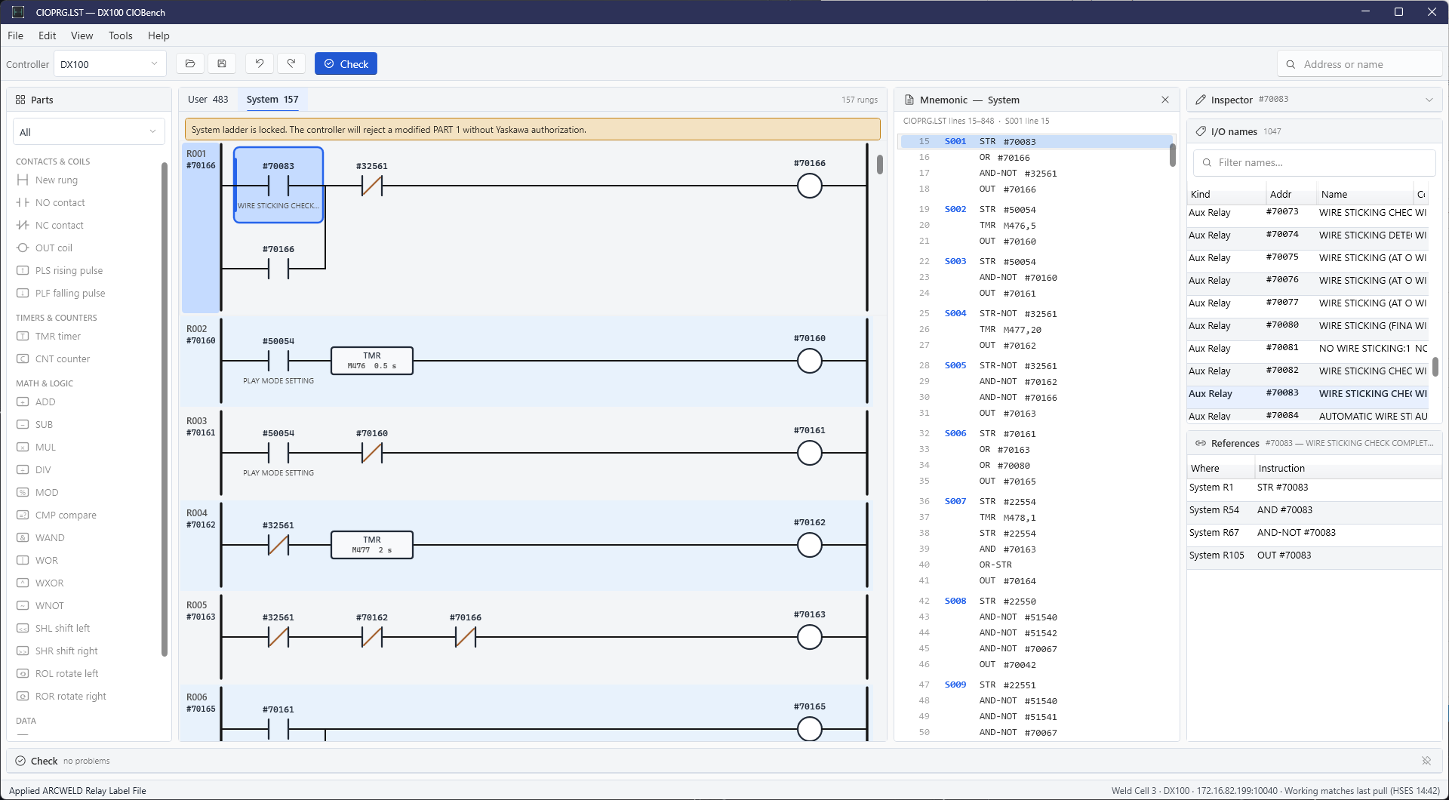
Task: Expand the Inspector panel chevron
Action: (1429, 100)
